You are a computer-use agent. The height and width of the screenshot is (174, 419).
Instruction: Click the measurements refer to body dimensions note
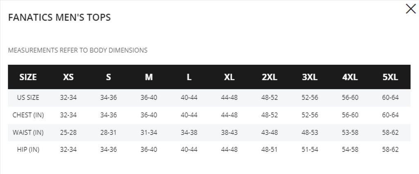[78, 50]
